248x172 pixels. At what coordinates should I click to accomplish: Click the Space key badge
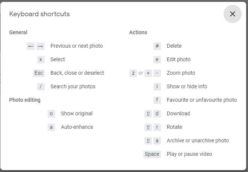coord(152,154)
